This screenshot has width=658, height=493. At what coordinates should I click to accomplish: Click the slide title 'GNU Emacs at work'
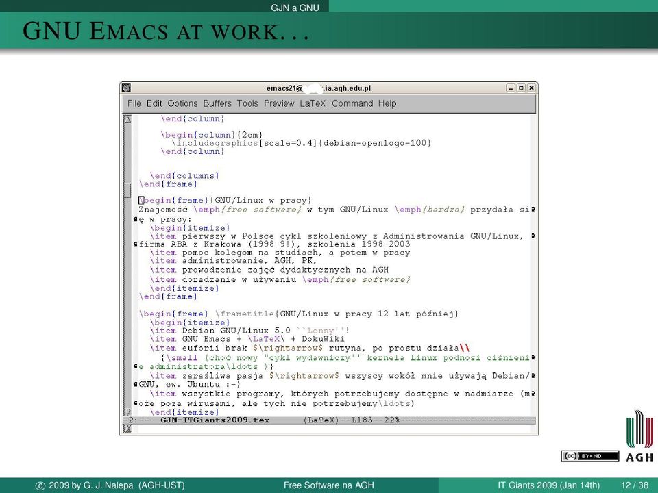coord(166,31)
